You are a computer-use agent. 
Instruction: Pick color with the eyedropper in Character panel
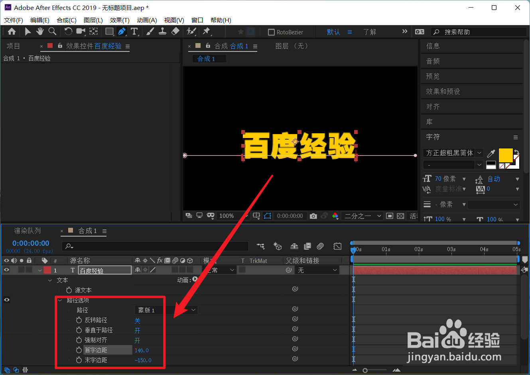coord(491,153)
